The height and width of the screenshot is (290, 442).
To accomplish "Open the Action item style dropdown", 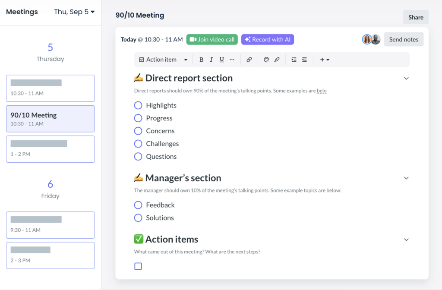I will 163,60.
